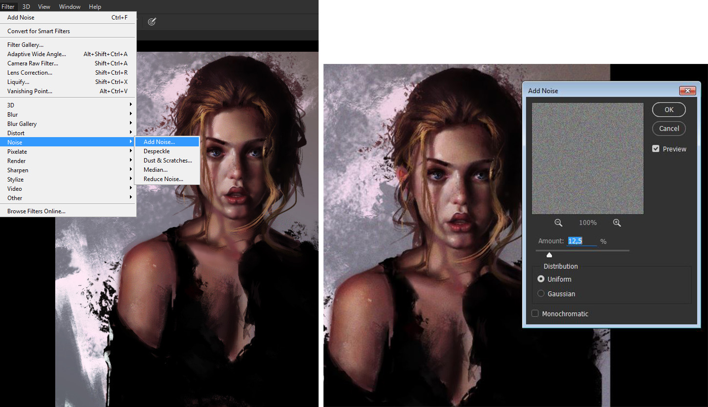The image size is (708, 407).
Task: Expand the Blur Gallery submenu
Action: 68,124
